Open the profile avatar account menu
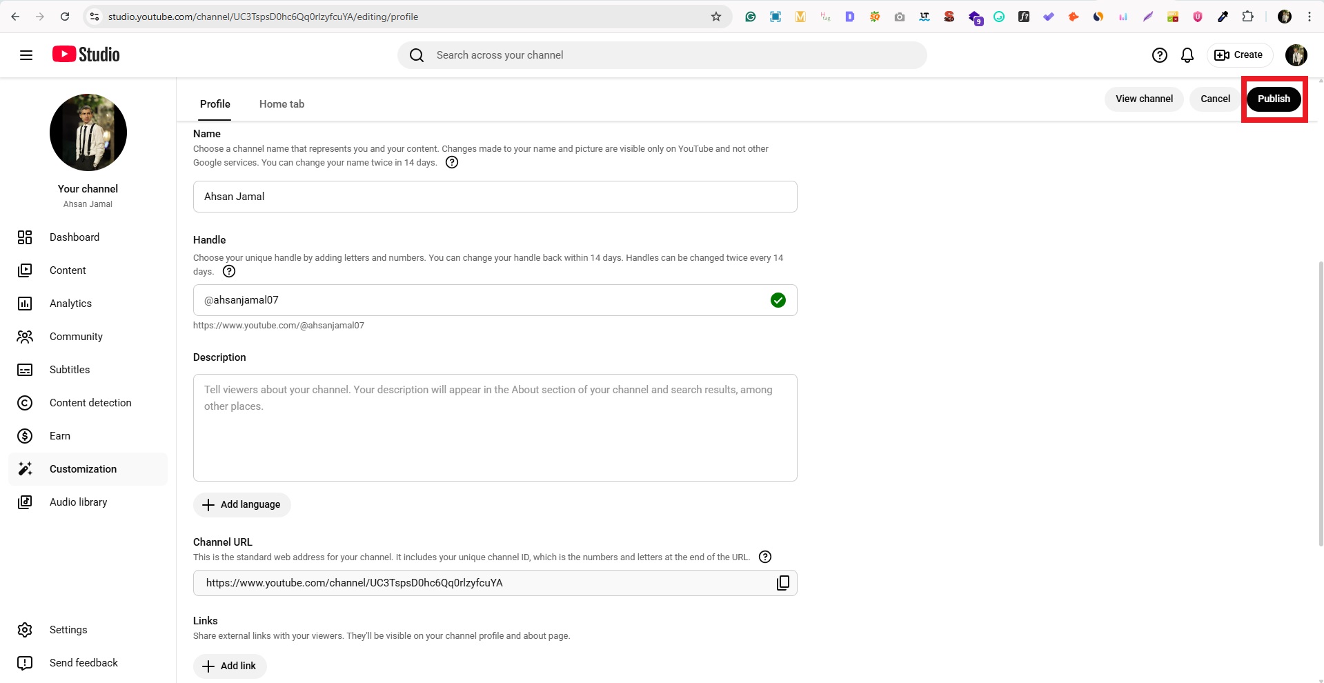Viewport: 1324px width, 683px height. coord(1296,55)
